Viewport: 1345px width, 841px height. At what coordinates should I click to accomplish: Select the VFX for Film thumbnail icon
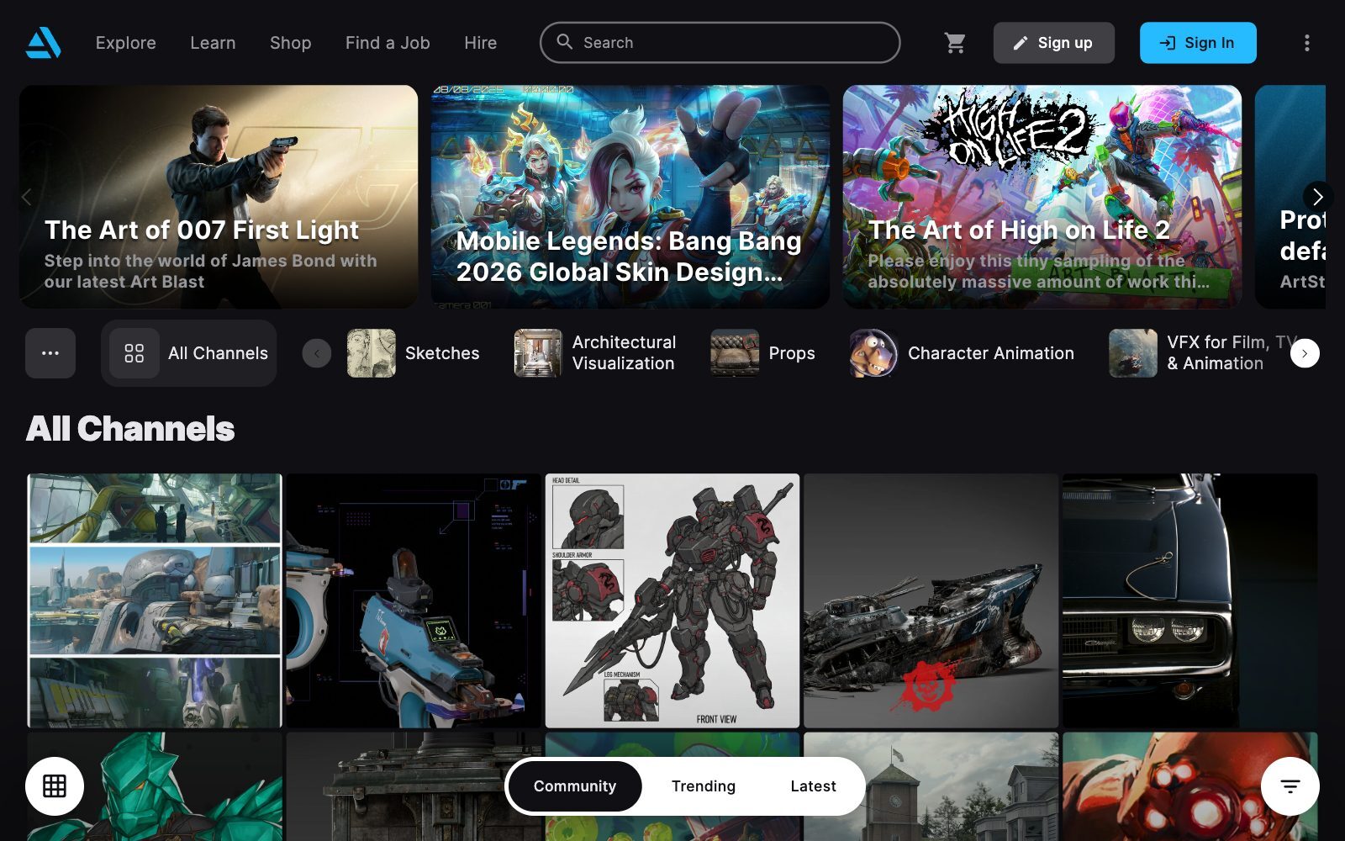point(1133,353)
